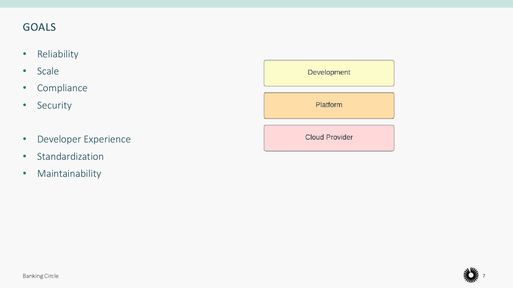The width and height of the screenshot is (513, 288).
Task: Select the Reliability bullet text
Action: [58, 54]
